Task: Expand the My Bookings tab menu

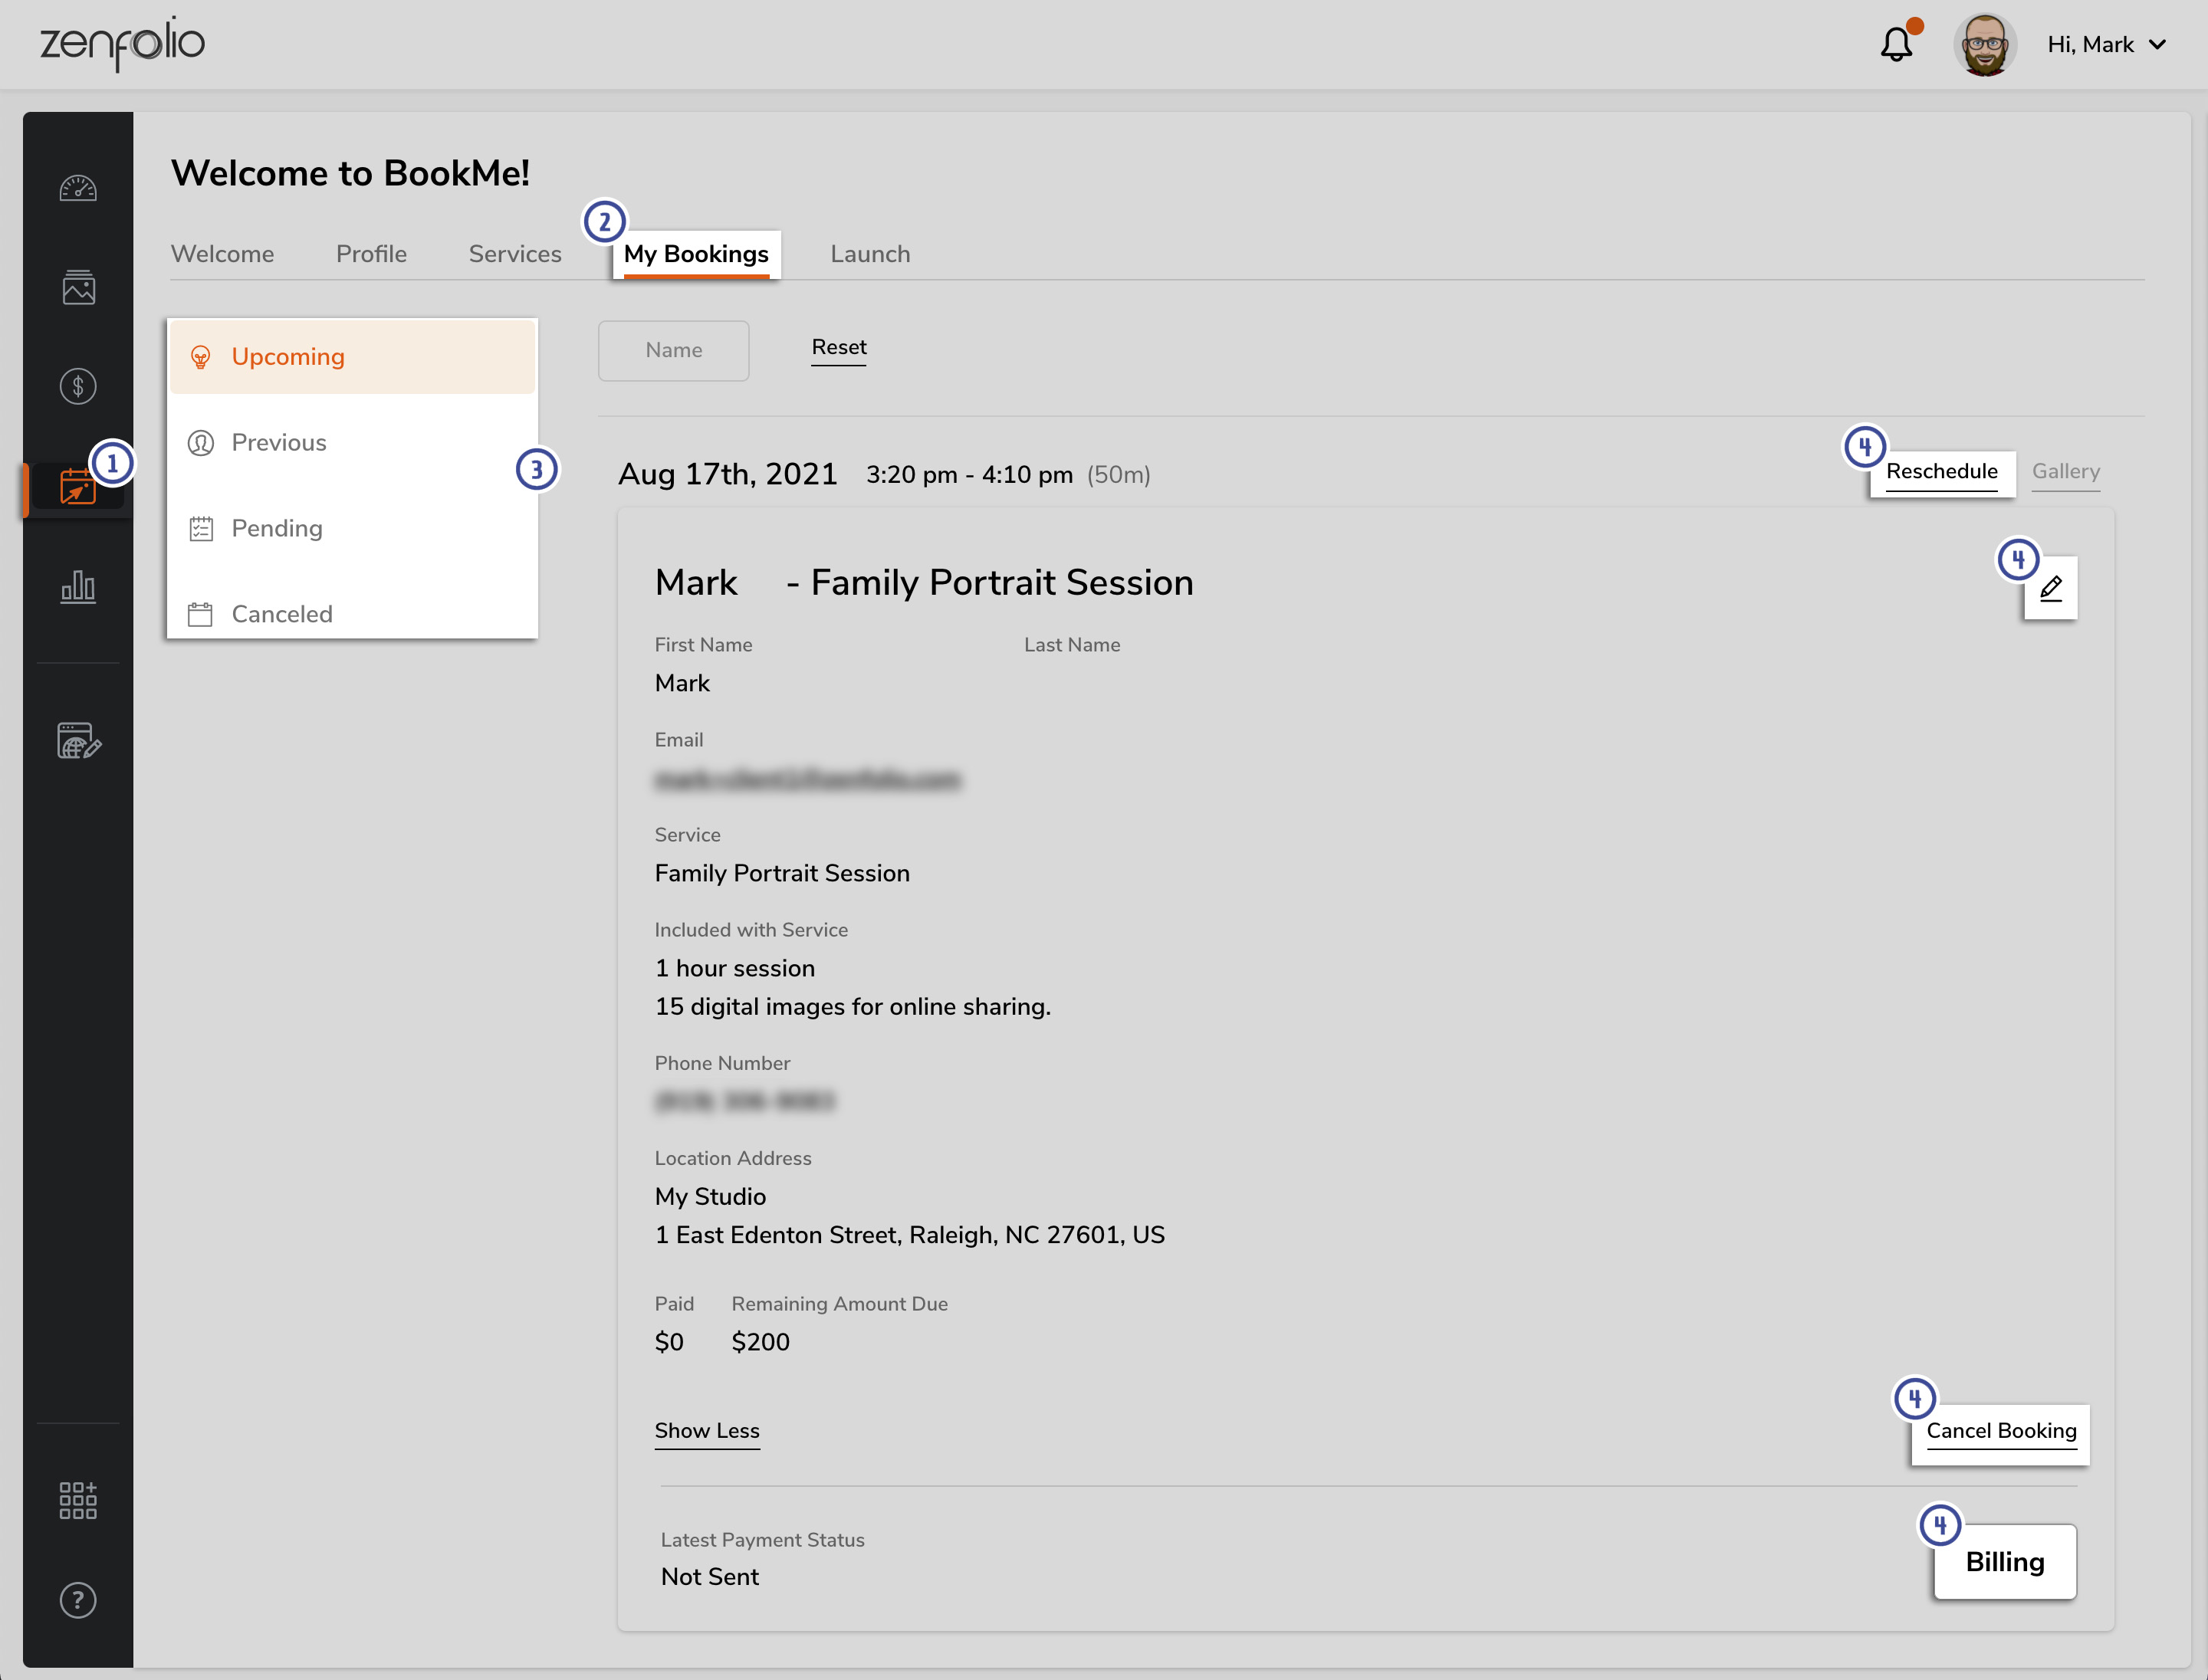Action: coord(694,252)
